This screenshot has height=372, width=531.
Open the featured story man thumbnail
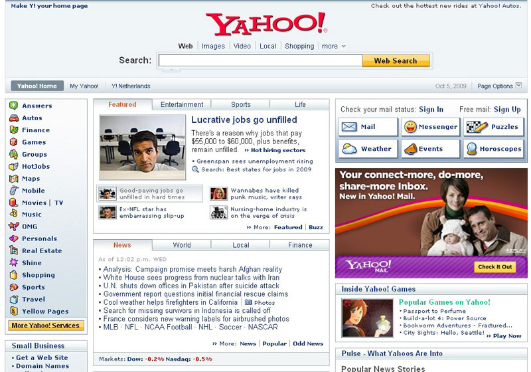[x=142, y=147]
